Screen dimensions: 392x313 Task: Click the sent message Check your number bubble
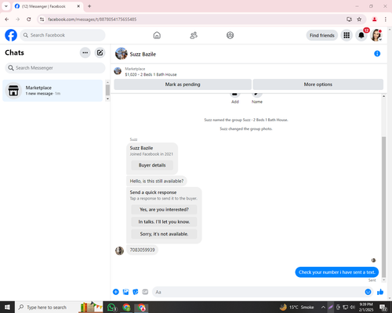(x=337, y=272)
